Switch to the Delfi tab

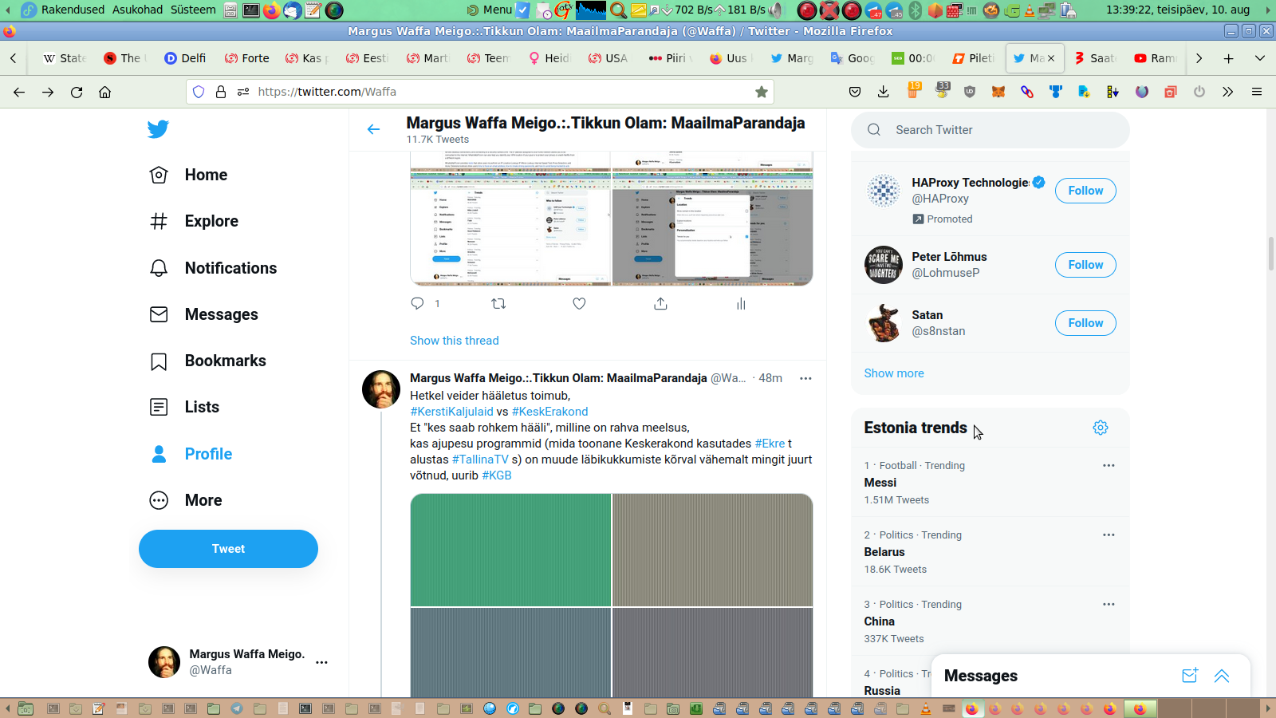tap(185, 58)
